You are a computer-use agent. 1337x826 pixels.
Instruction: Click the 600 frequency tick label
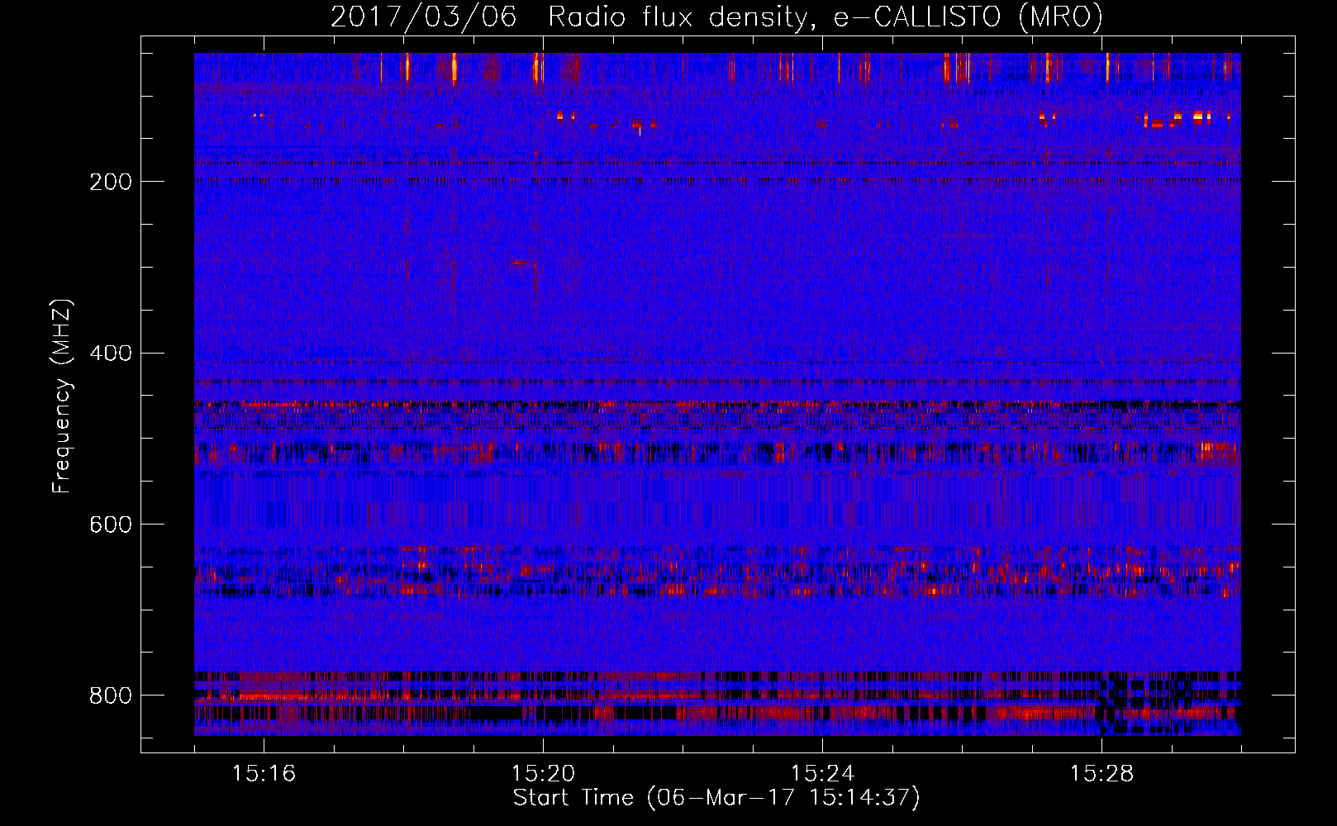[x=111, y=525]
